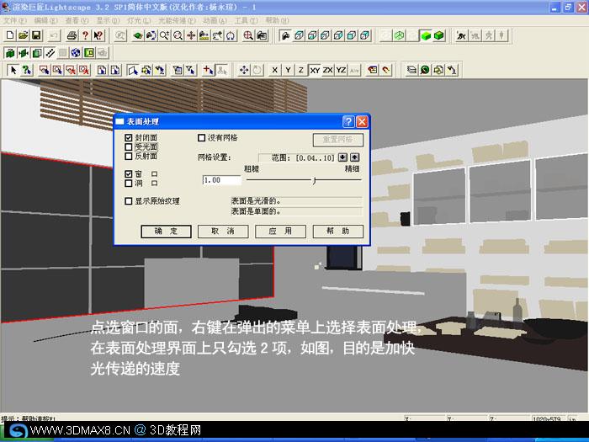Click the 帮助 button in dialog

[338, 232]
